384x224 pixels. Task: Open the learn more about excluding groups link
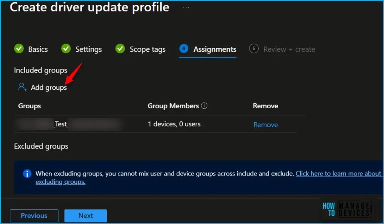click(339, 173)
